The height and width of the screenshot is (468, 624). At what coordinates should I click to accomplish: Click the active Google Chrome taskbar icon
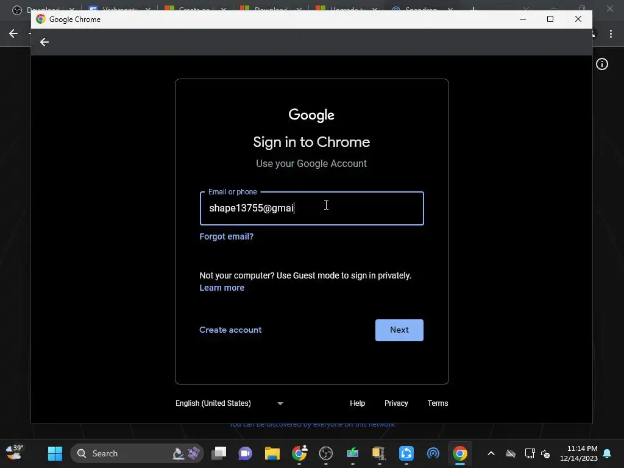459,453
